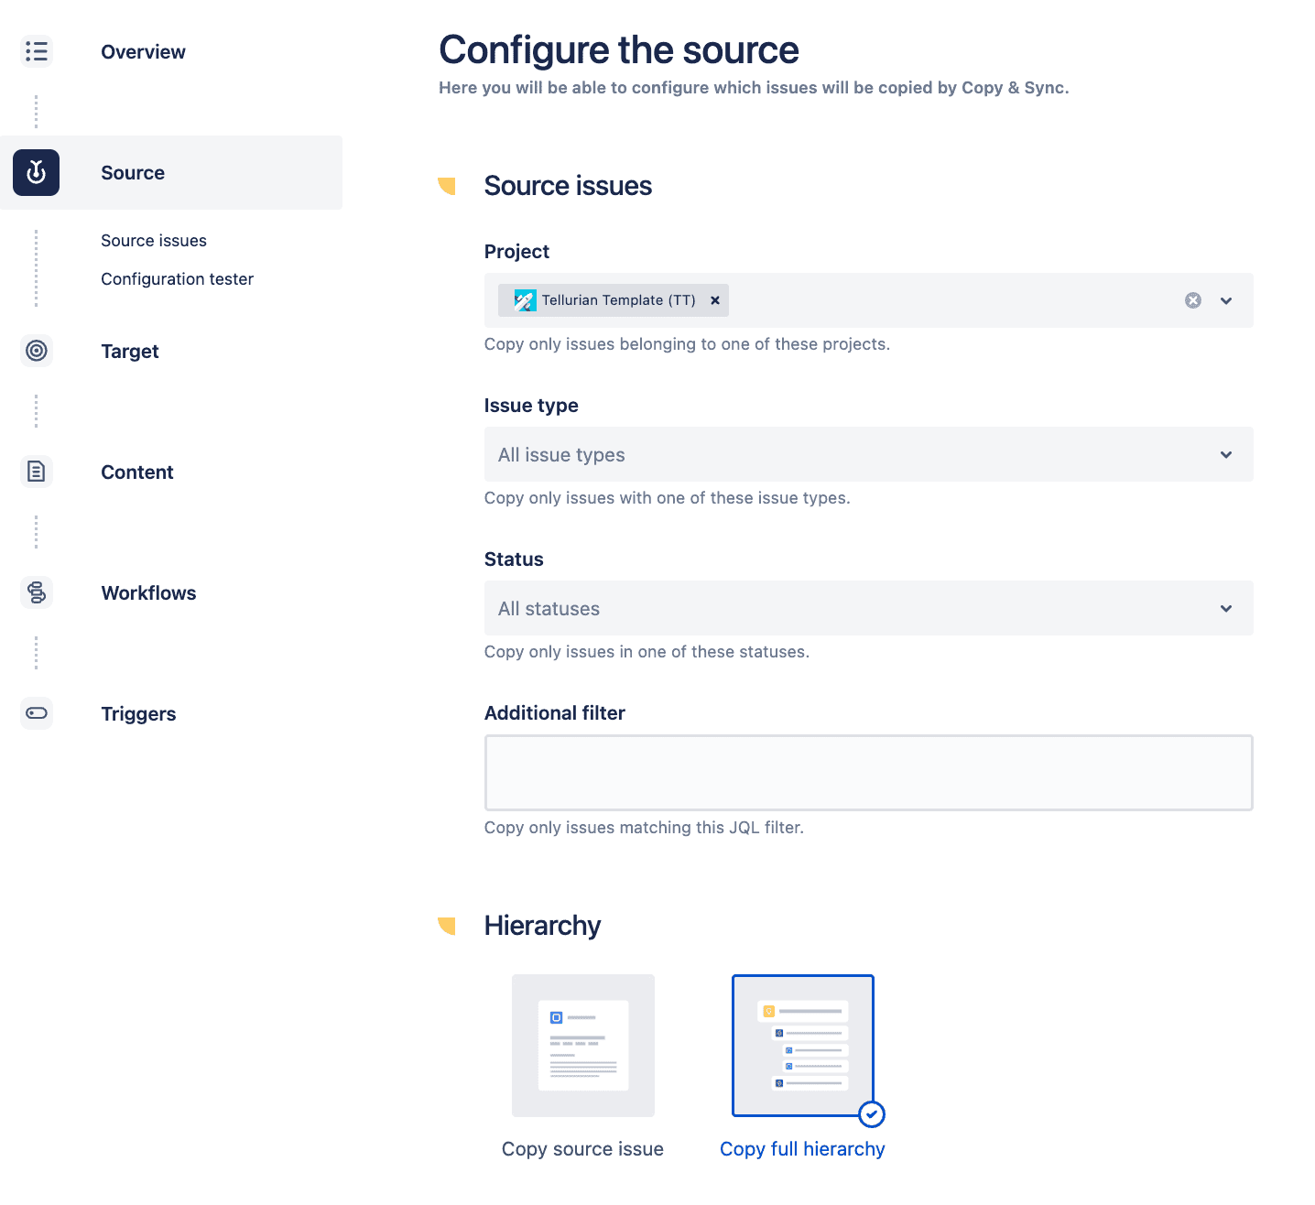Image resolution: width=1315 pixels, height=1205 pixels.
Task: Click inside the Additional filter JQL field
Action: click(868, 772)
